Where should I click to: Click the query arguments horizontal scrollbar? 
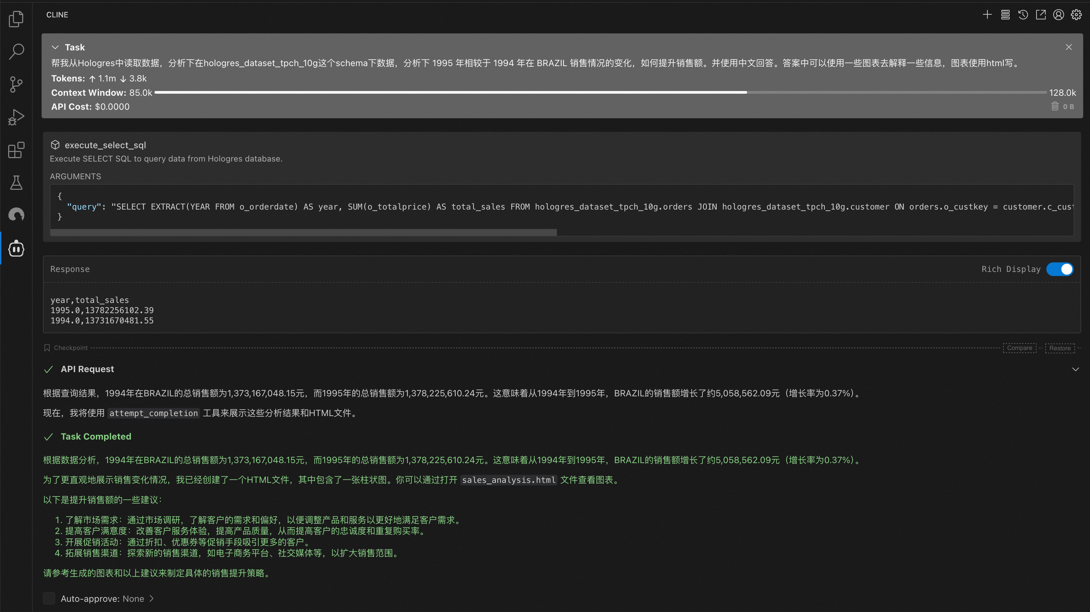point(303,232)
